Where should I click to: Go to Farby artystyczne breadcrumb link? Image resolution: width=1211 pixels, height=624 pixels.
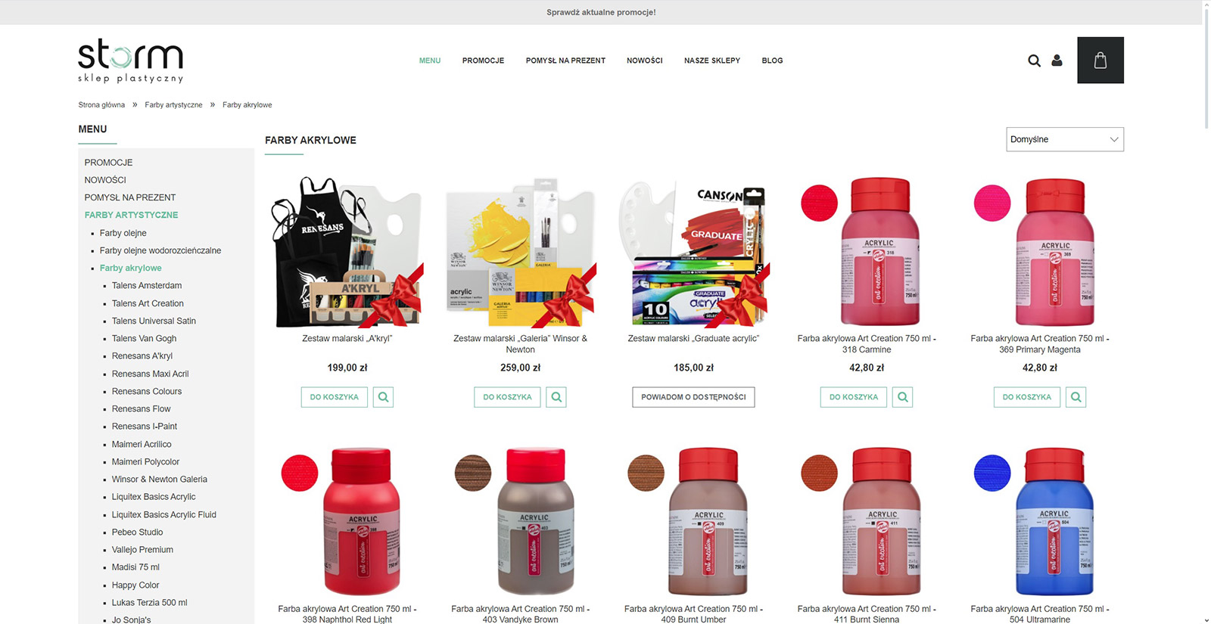[x=173, y=105]
